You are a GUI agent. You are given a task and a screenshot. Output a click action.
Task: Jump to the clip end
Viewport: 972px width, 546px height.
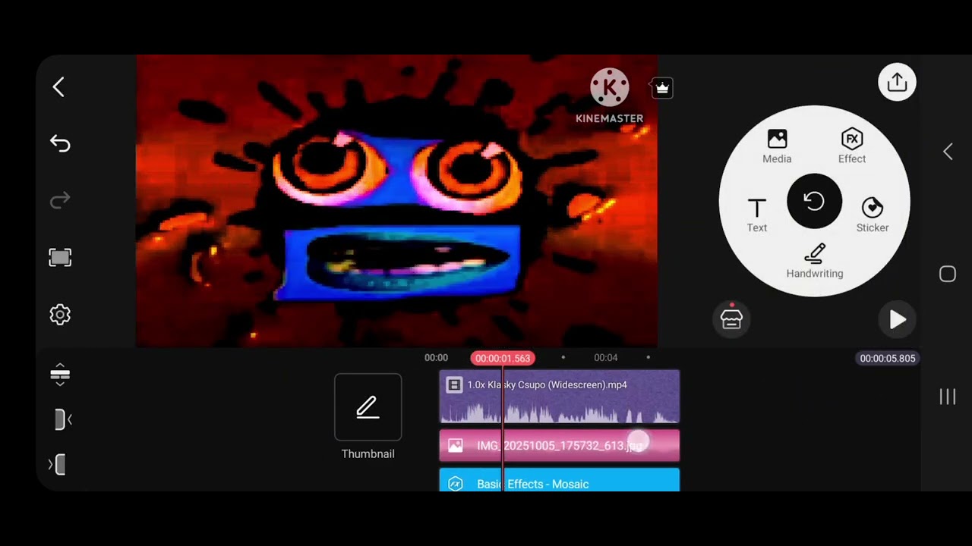[x=58, y=464]
